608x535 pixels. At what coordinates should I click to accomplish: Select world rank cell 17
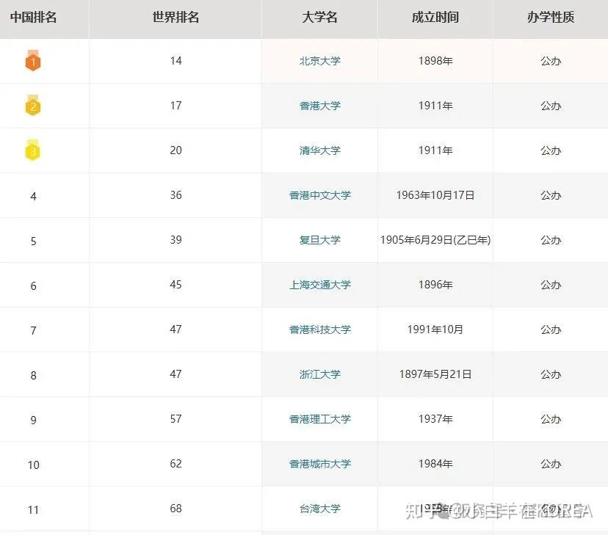click(x=175, y=106)
